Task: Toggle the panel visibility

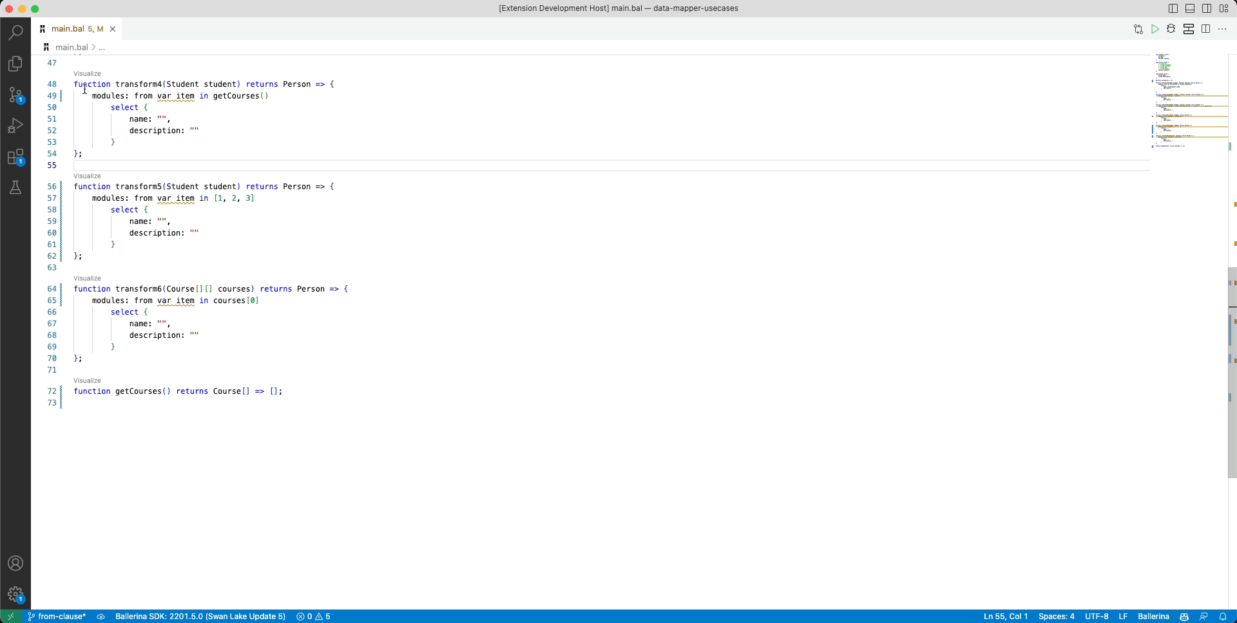Action: 1189,8
